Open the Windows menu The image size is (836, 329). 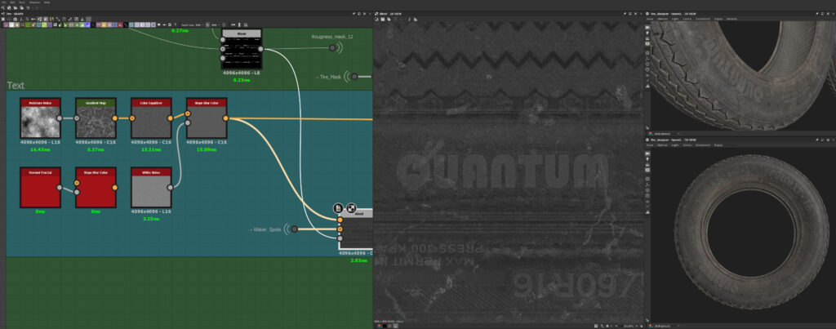34,2
